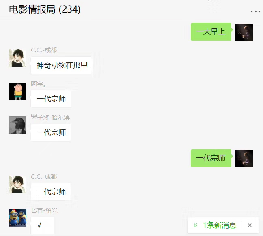Open the three-dot chat info menu
The image size is (263, 236).
pos(255,11)
